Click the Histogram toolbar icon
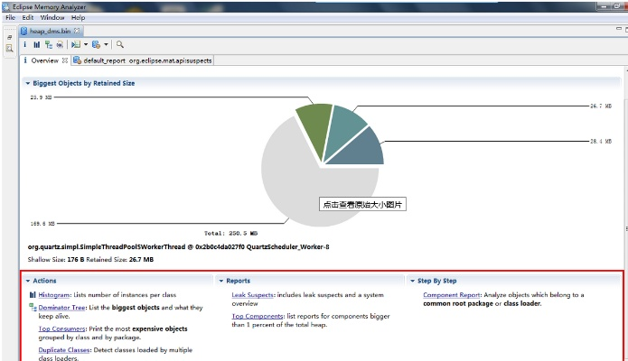Screen dimensions: 628x361 [36, 44]
